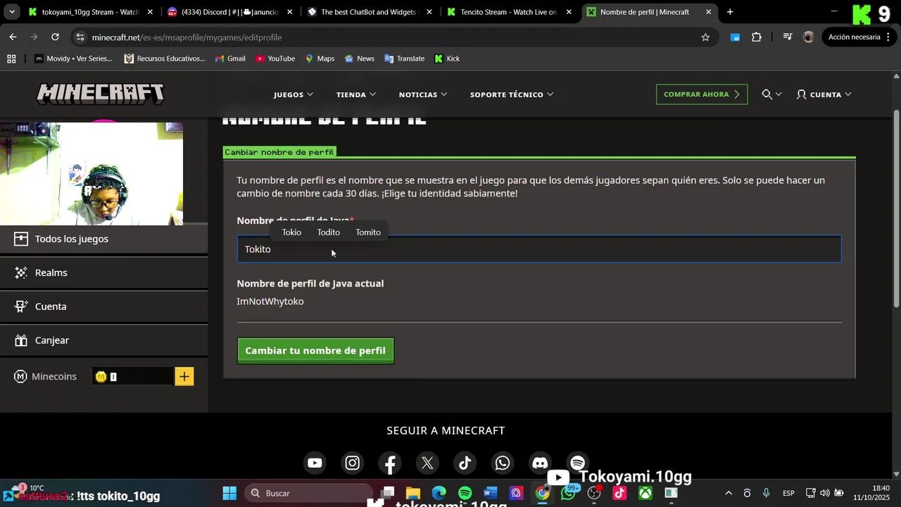Open the X (Twitter) social icon
The image size is (901, 507).
(x=427, y=463)
